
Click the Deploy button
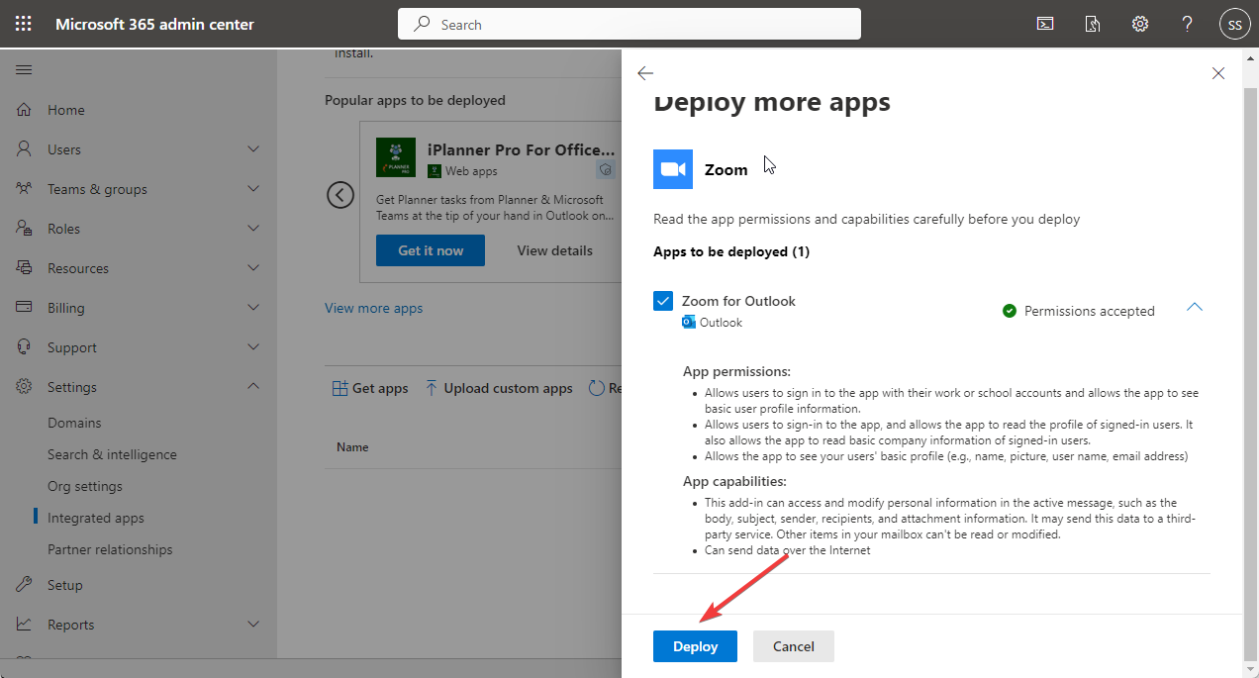point(695,646)
